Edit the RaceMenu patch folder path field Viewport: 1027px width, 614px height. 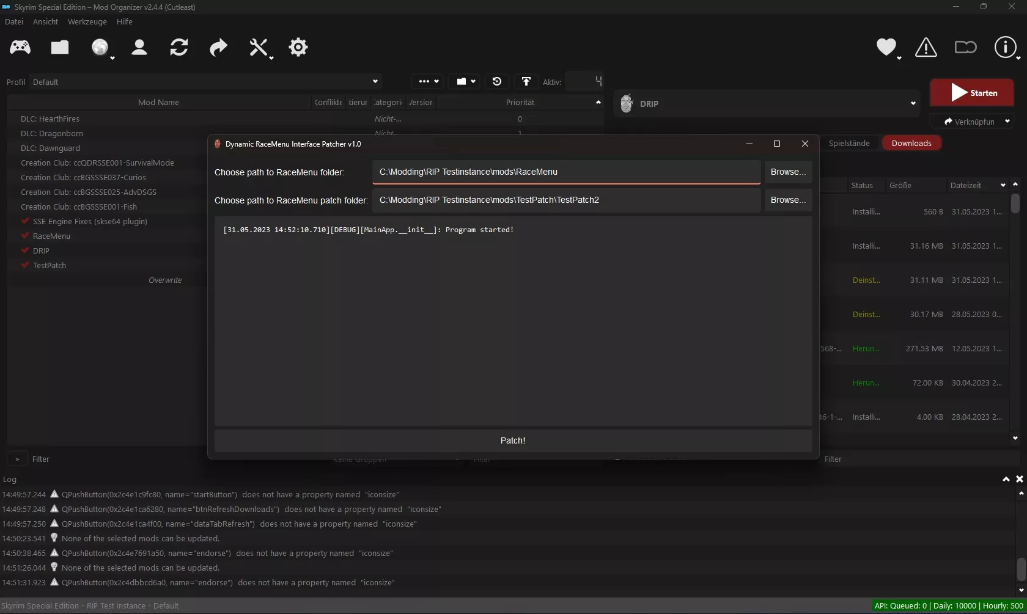566,200
